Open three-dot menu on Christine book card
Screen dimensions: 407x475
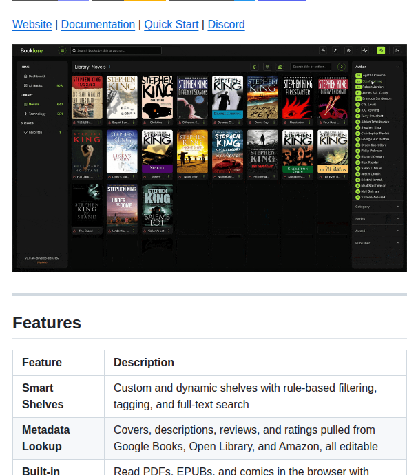169,123
